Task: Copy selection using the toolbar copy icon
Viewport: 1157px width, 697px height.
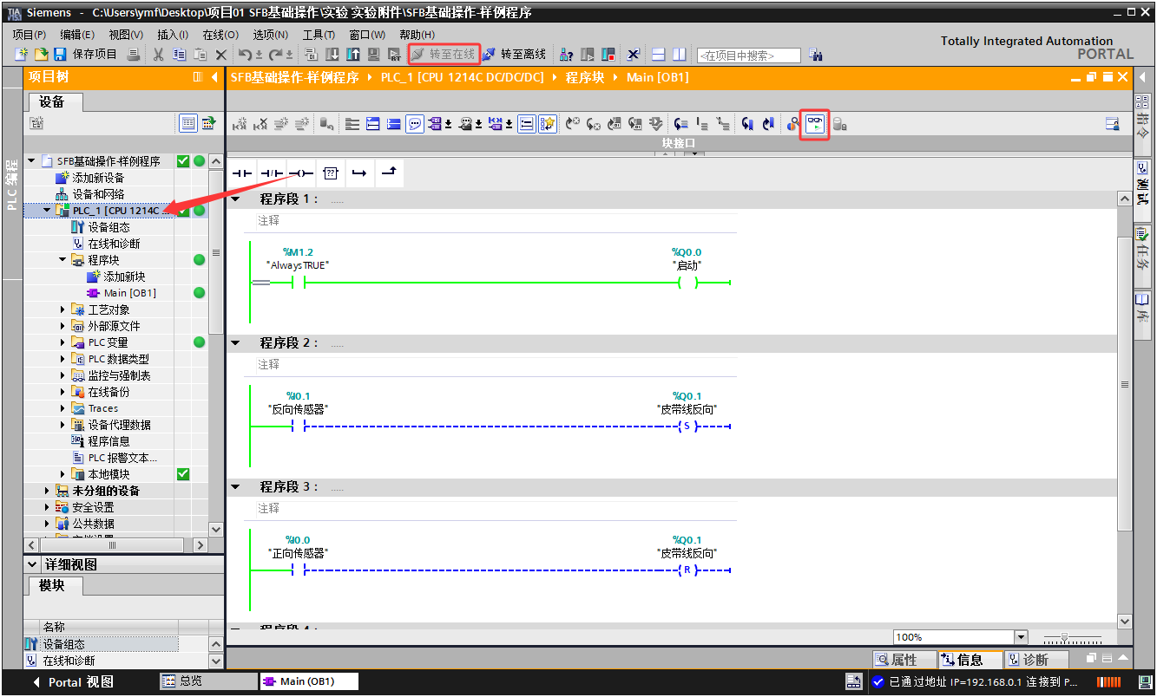Action: tap(179, 55)
